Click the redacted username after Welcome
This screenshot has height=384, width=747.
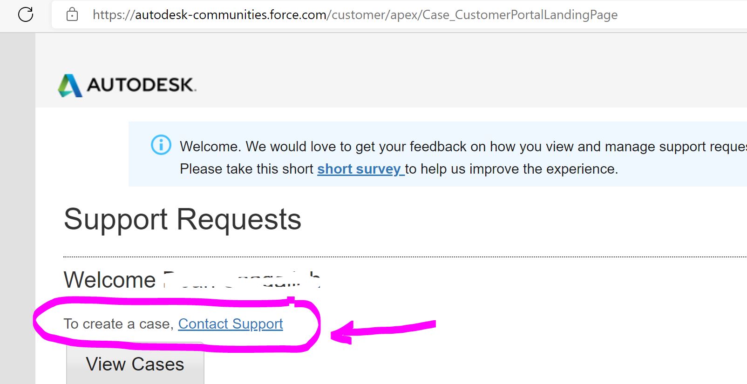(242, 280)
